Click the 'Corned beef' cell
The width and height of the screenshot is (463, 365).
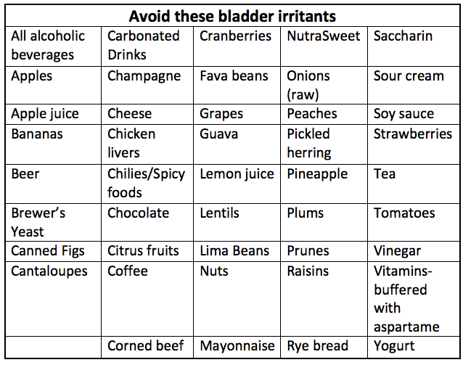coord(145,346)
